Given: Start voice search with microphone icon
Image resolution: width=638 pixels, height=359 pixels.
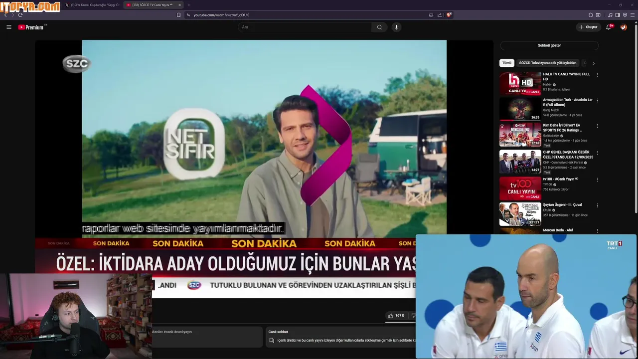Looking at the screenshot, I should coord(396,27).
